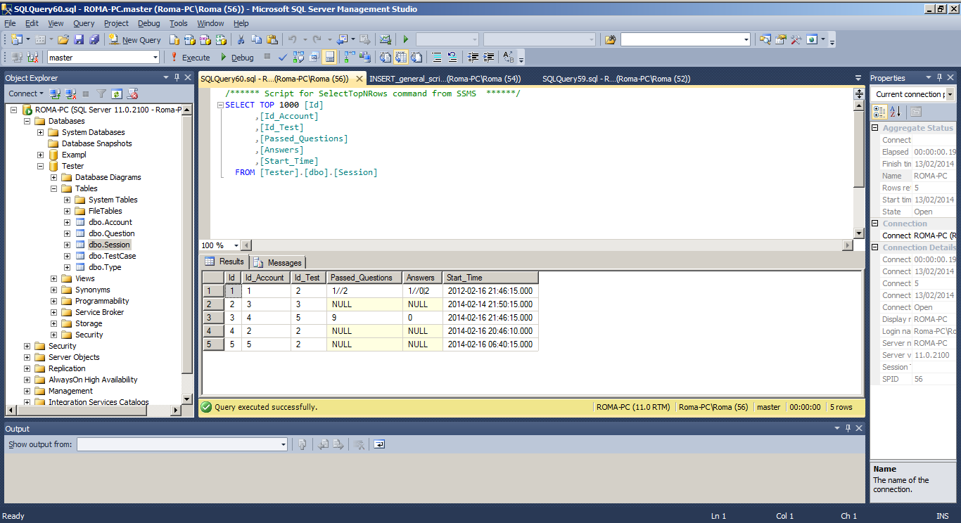The image size is (961, 523).
Task: Click Comment Out Selected Lines icon
Action: point(437,57)
